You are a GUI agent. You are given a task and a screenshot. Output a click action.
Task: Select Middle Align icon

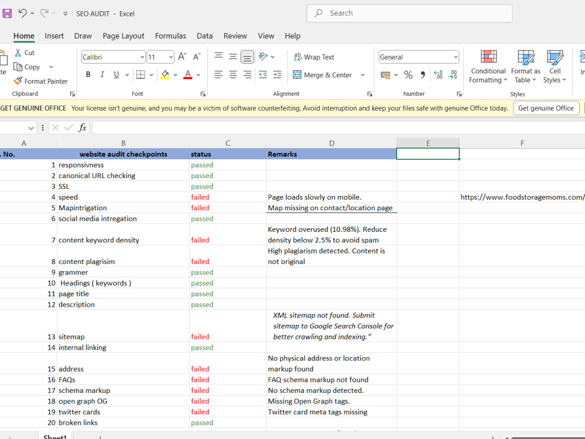click(233, 56)
